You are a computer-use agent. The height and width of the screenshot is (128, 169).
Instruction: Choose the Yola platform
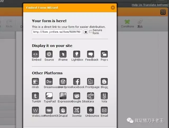click(104, 96)
